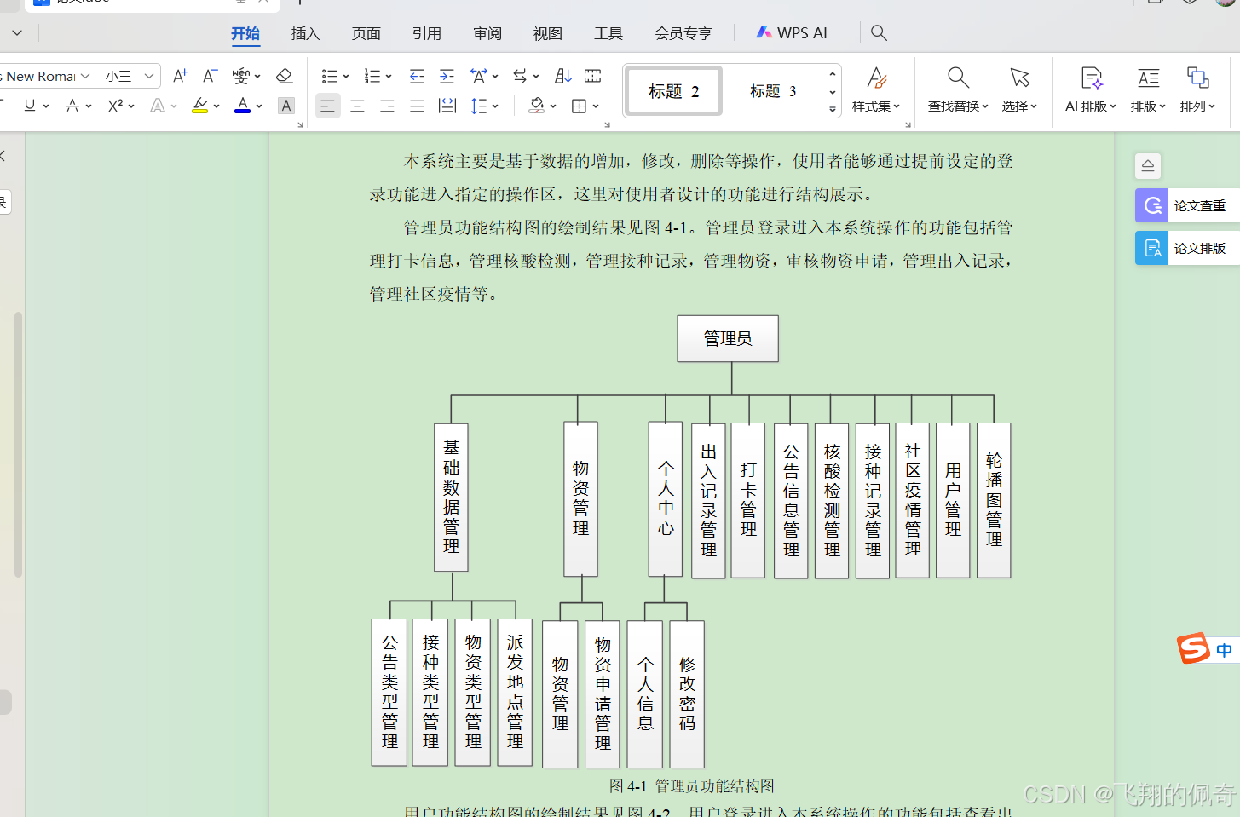The width and height of the screenshot is (1240, 817).
Task: Increase font size with the A+ icon
Action: pyautogui.click(x=180, y=76)
